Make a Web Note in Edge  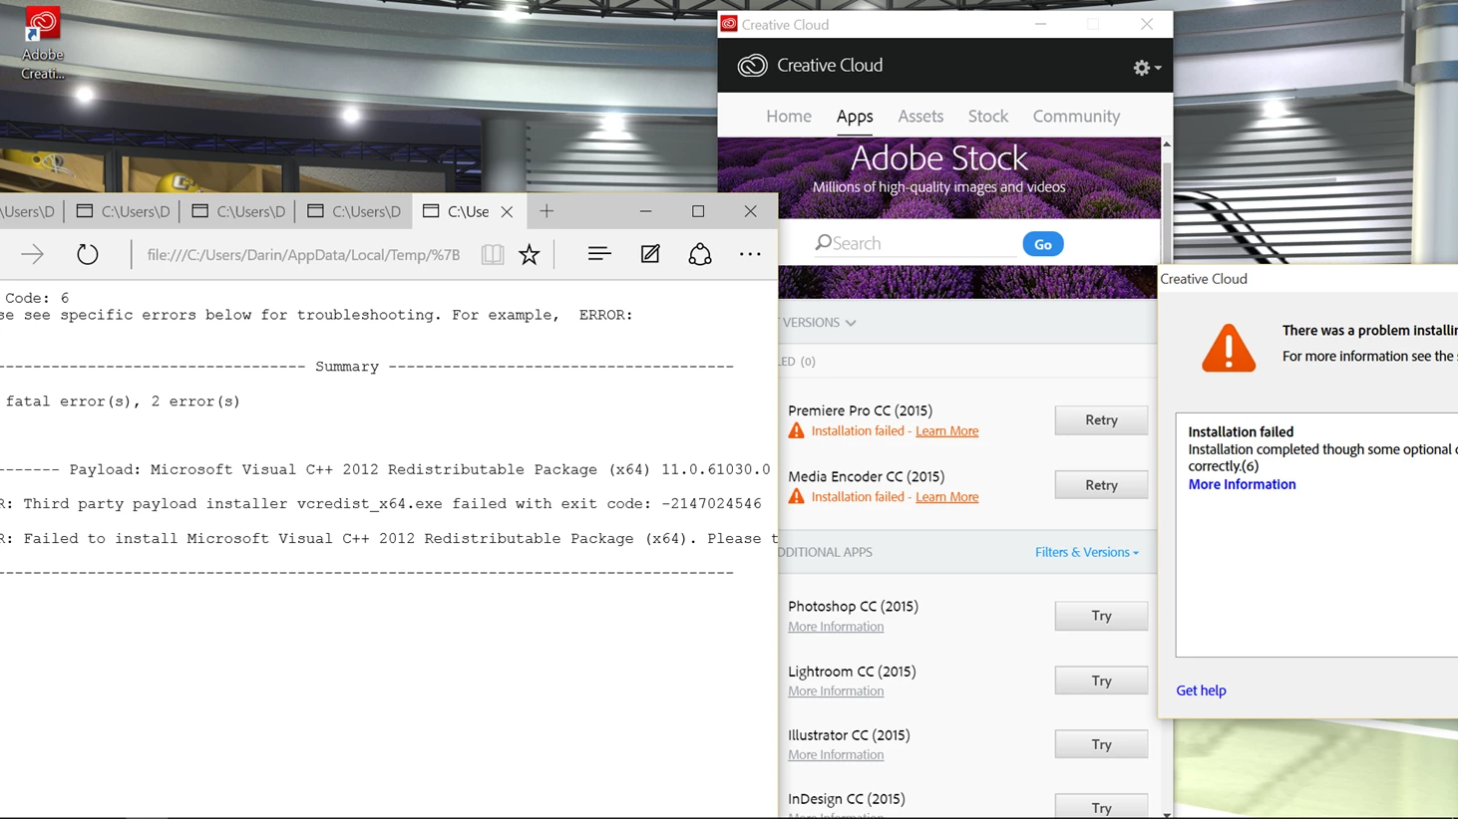[650, 255]
